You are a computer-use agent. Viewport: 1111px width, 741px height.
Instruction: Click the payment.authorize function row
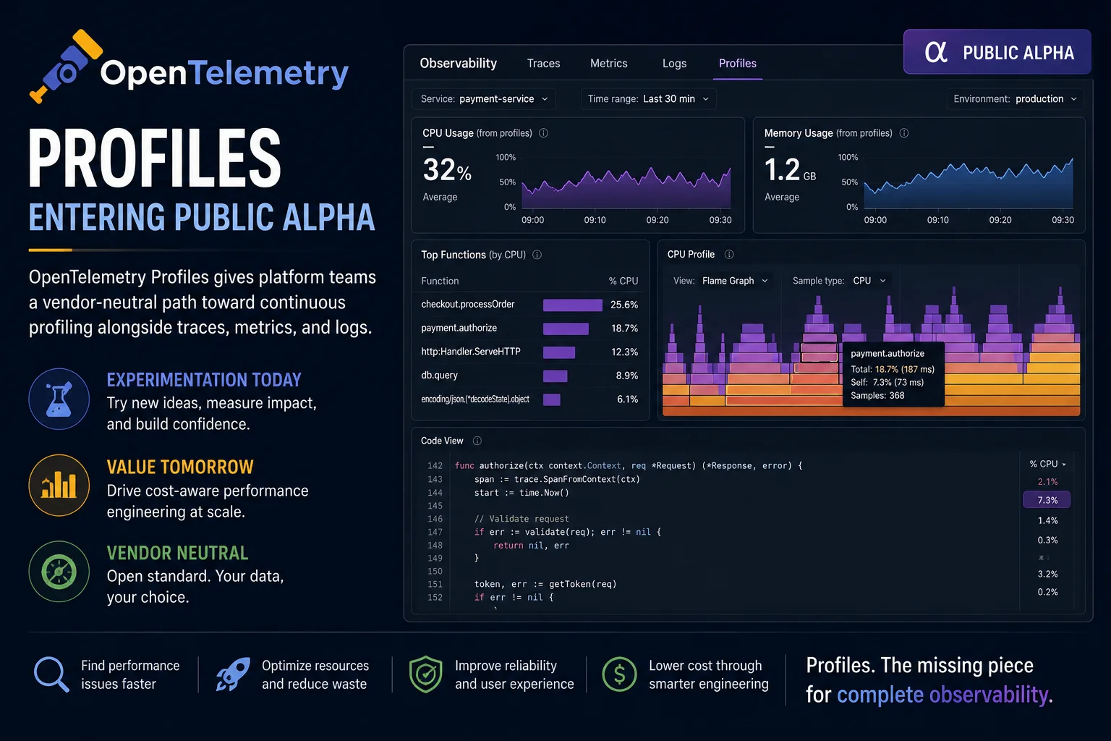click(x=529, y=329)
